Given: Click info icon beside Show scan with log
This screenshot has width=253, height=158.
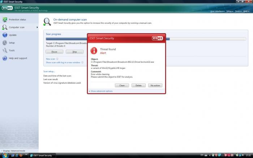Looking at the screenshot, I should click(x=82, y=62).
